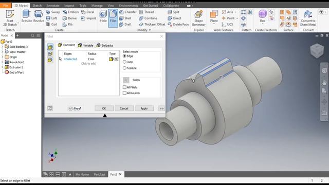Cancel the Fillet dialog
Viewport: 329px width, 185px height.
click(124, 108)
